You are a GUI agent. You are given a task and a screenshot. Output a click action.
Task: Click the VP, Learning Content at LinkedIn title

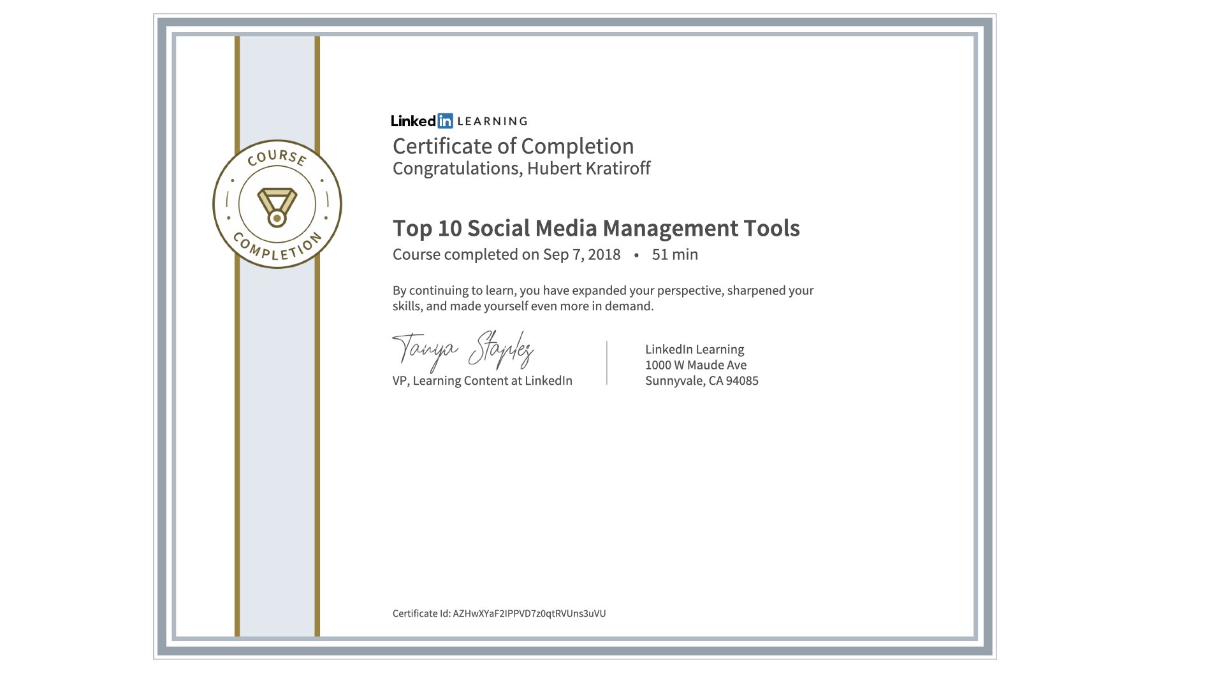click(x=482, y=381)
